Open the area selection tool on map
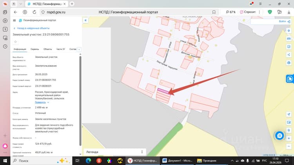Viewport: 294px width, 165px height. (x=289, y=47)
